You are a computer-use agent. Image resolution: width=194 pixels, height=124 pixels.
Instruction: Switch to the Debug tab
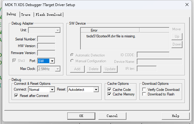(11, 14)
